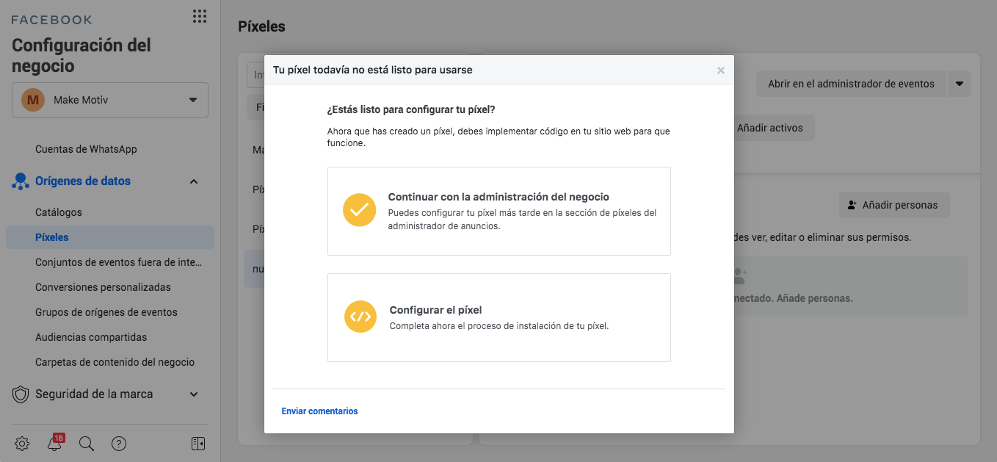Open the Make Motiv business dropdown

click(x=110, y=100)
